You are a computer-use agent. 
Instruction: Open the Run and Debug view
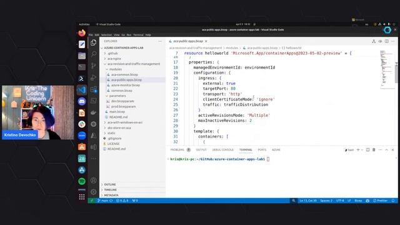(x=94, y=77)
